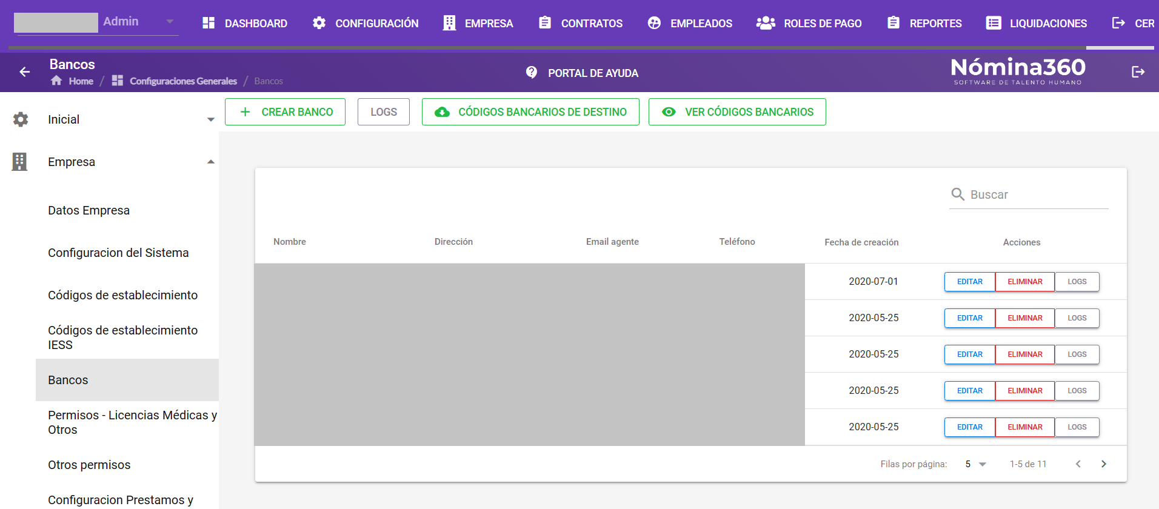Viewport: 1159px width, 509px height.
Task: Click the Dashboard grid icon
Action: click(x=209, y=23)
